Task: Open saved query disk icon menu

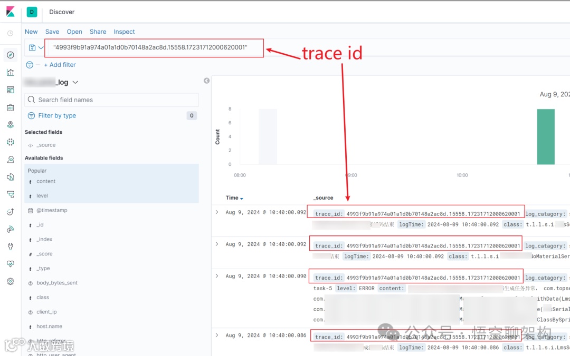Action: (36, 47)
